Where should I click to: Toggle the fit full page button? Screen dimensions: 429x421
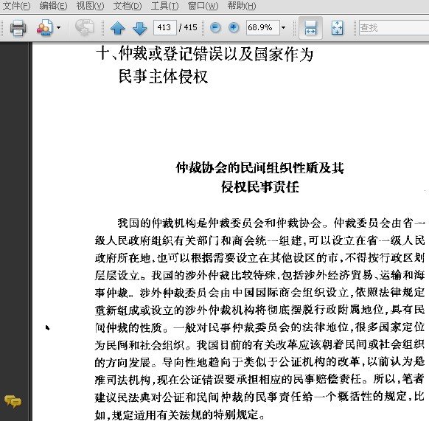coord(337,27)
